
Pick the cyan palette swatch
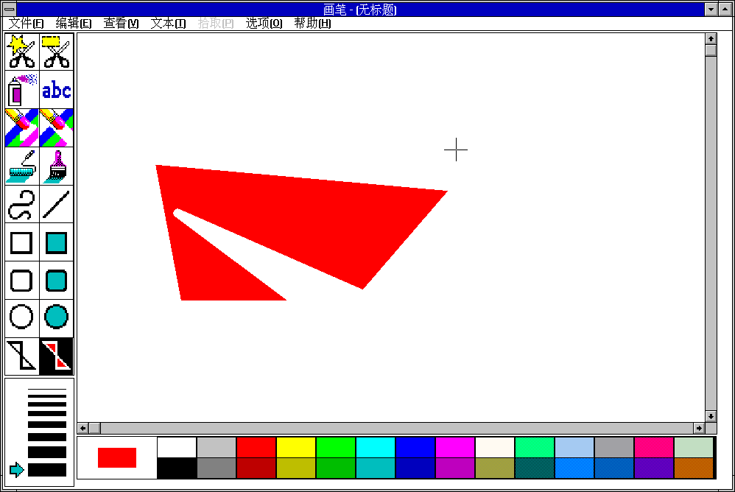376,447
